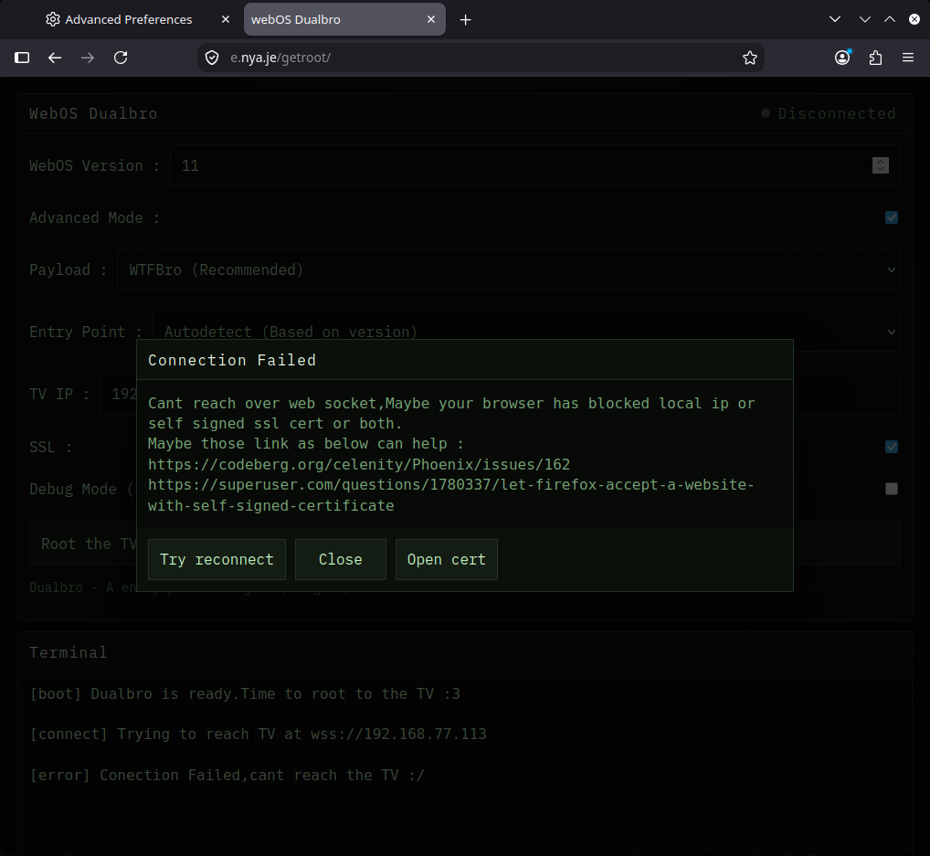The image size is (930, 856).
Task: Reload the current page
Action: 121,58
